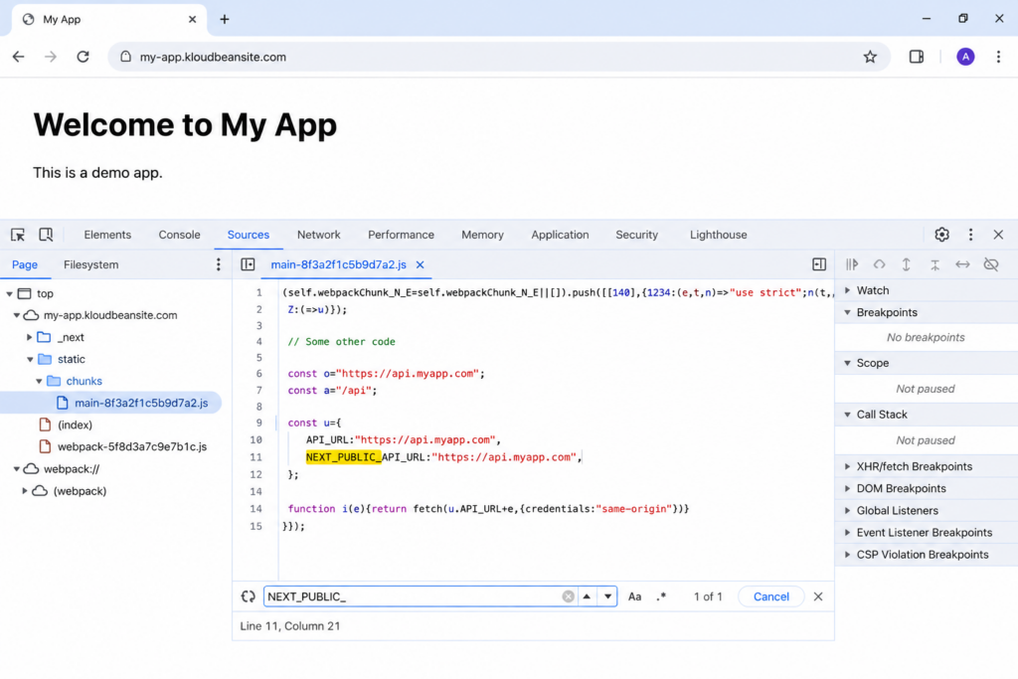Viewport: 1018px width, 679px height.
Task: Open the Security tab
Action: point(637,235)
